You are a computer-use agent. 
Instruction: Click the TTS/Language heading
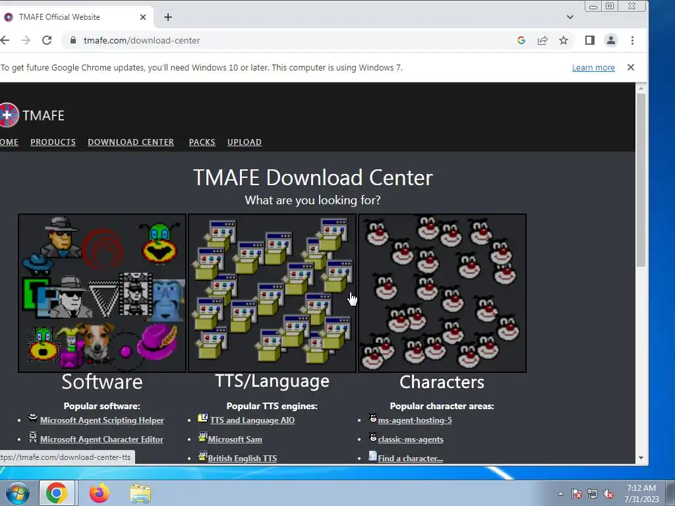(x=272, y=381)
